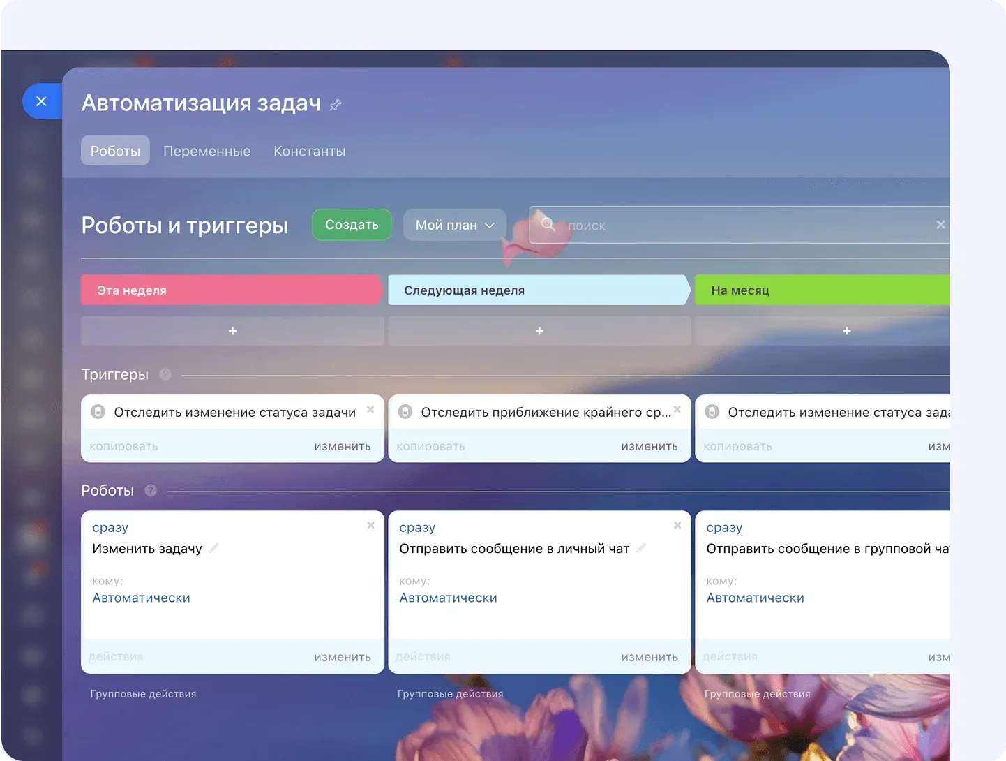Open Групповые действия under Эта неделя
Viewport: 1006px width, 761px height.
[x=143, y=694]
